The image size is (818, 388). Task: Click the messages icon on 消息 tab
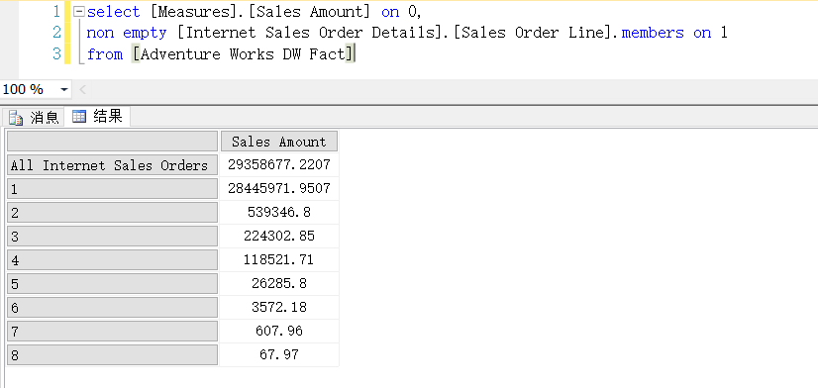point(16,118)
